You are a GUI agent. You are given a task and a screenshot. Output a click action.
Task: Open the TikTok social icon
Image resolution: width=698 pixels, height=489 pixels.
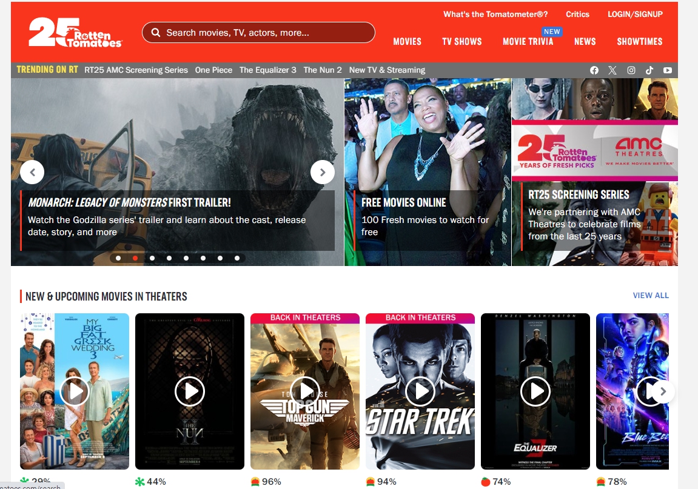click(649, 70)
